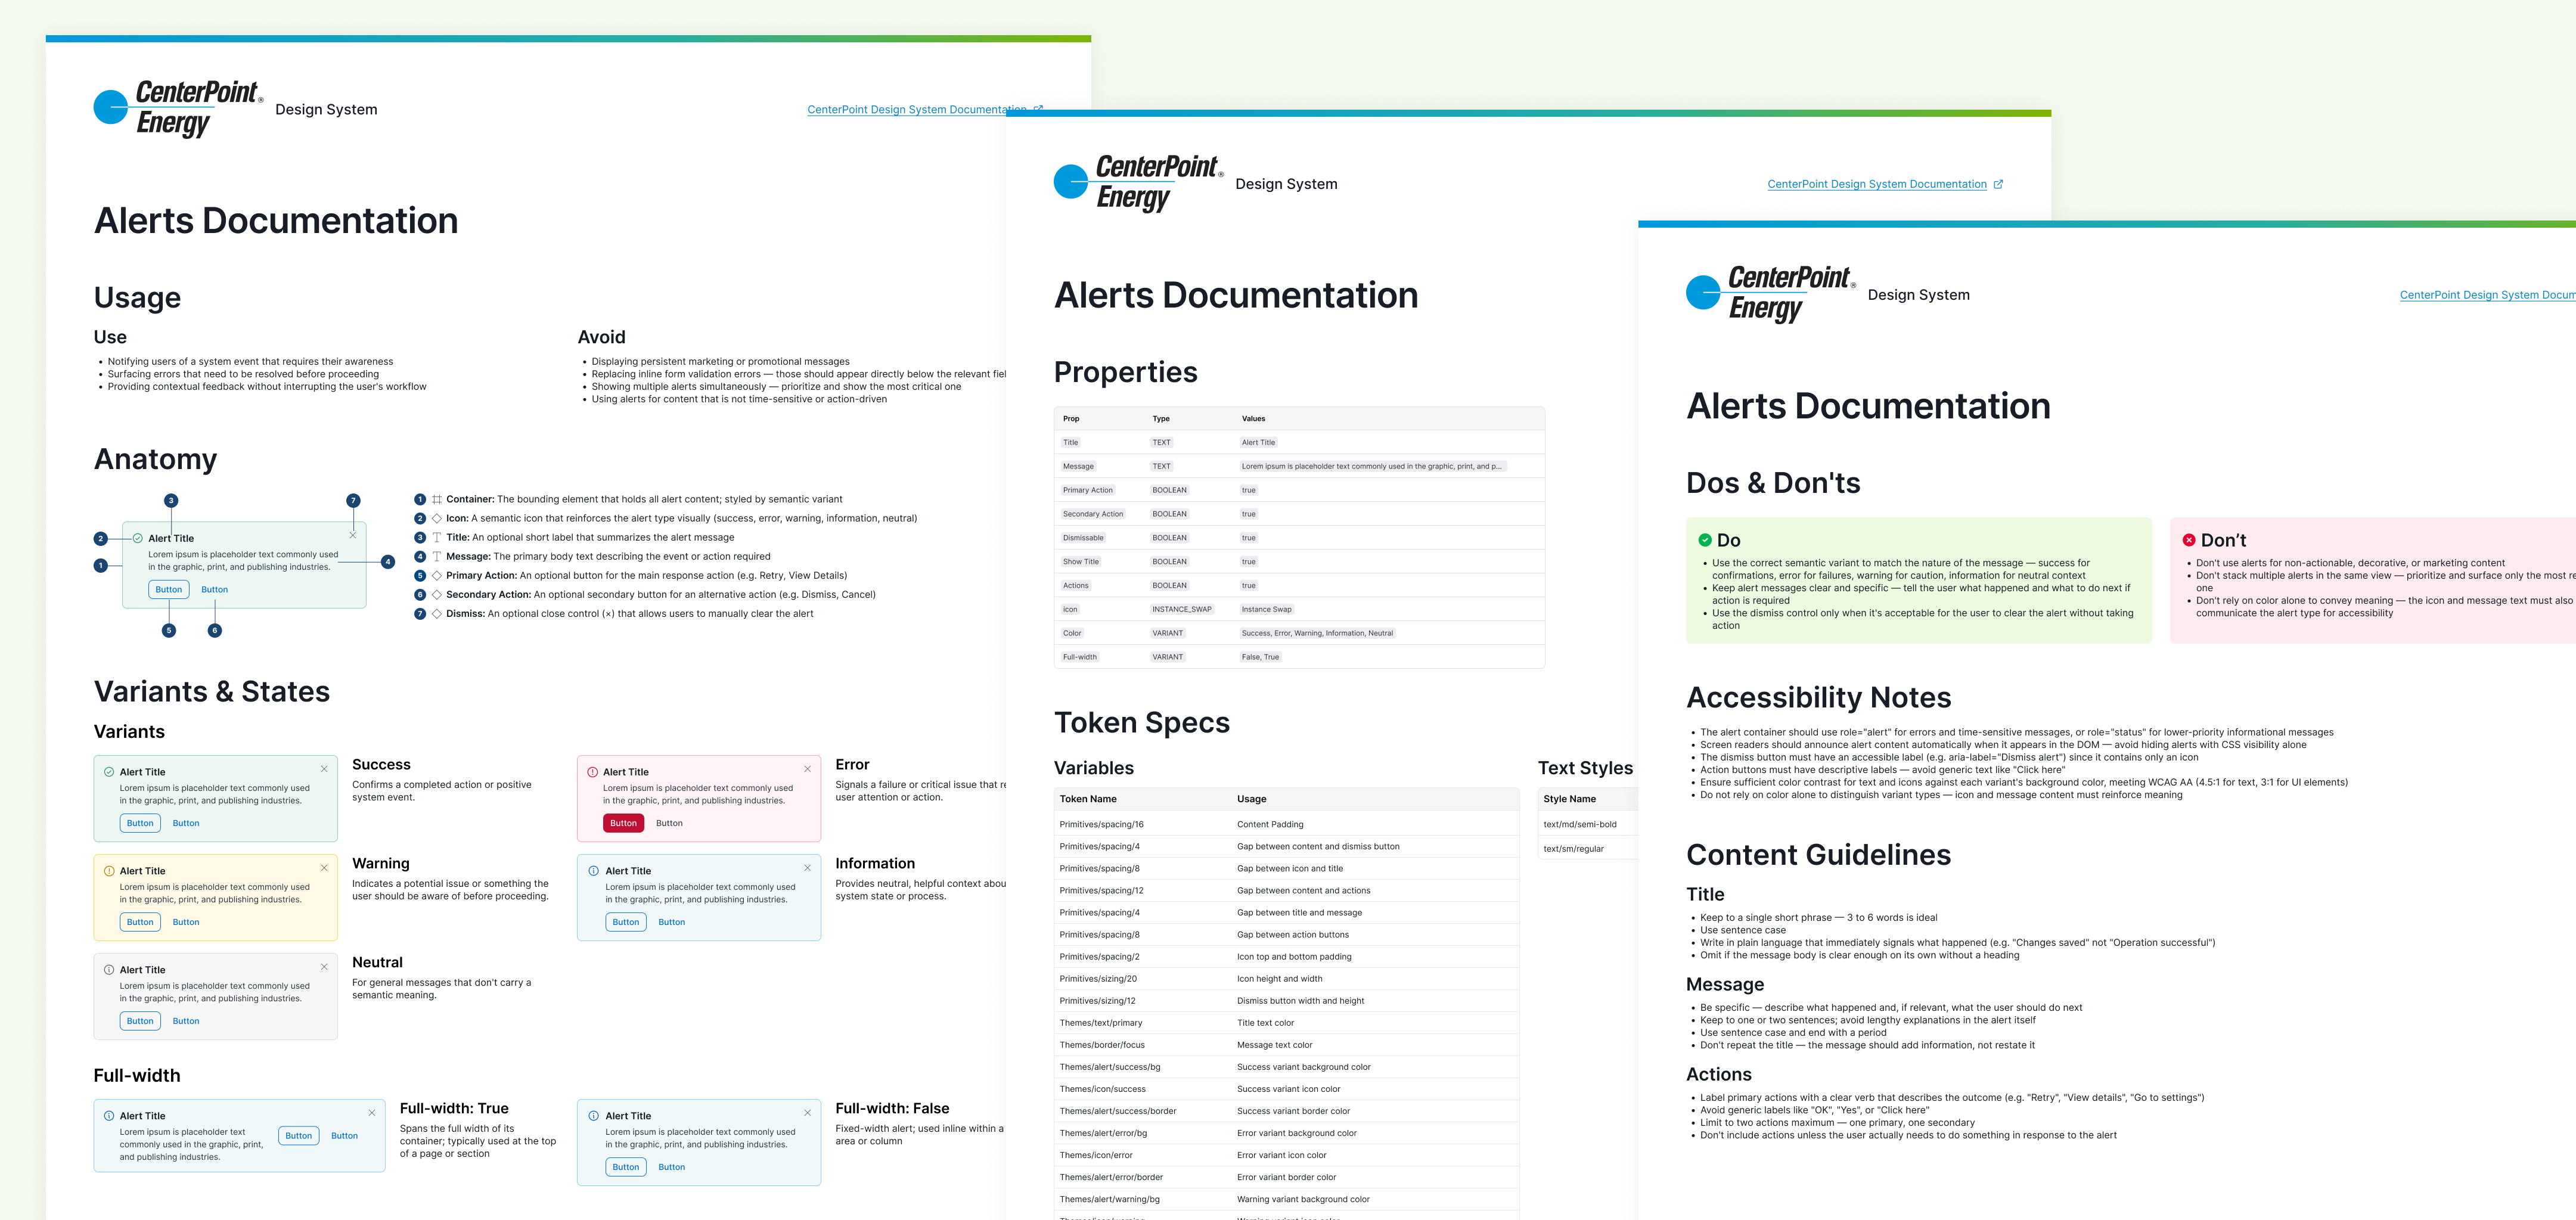The height and width of the screenshot is (1220, 2576).
Task: Click the frame icon next to Container in Anatomy
Action: 437,499
